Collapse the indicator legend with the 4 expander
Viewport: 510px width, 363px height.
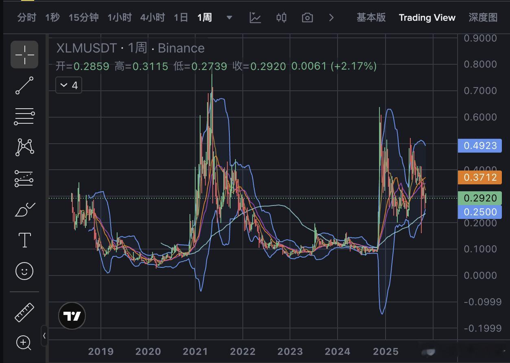[x=68, y=85]
